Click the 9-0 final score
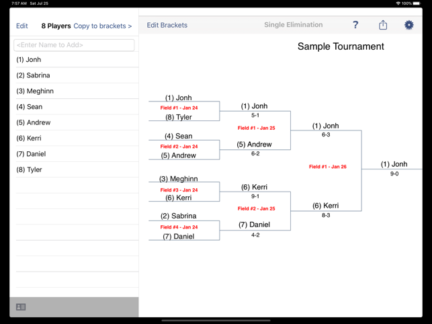The width and height of the screenshot is (432, 324). 394,173
